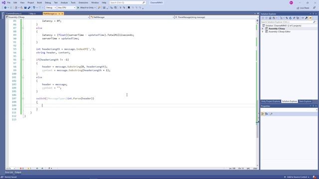Open the Build menu
The image size is (319, 179).
tap(39, 2)
